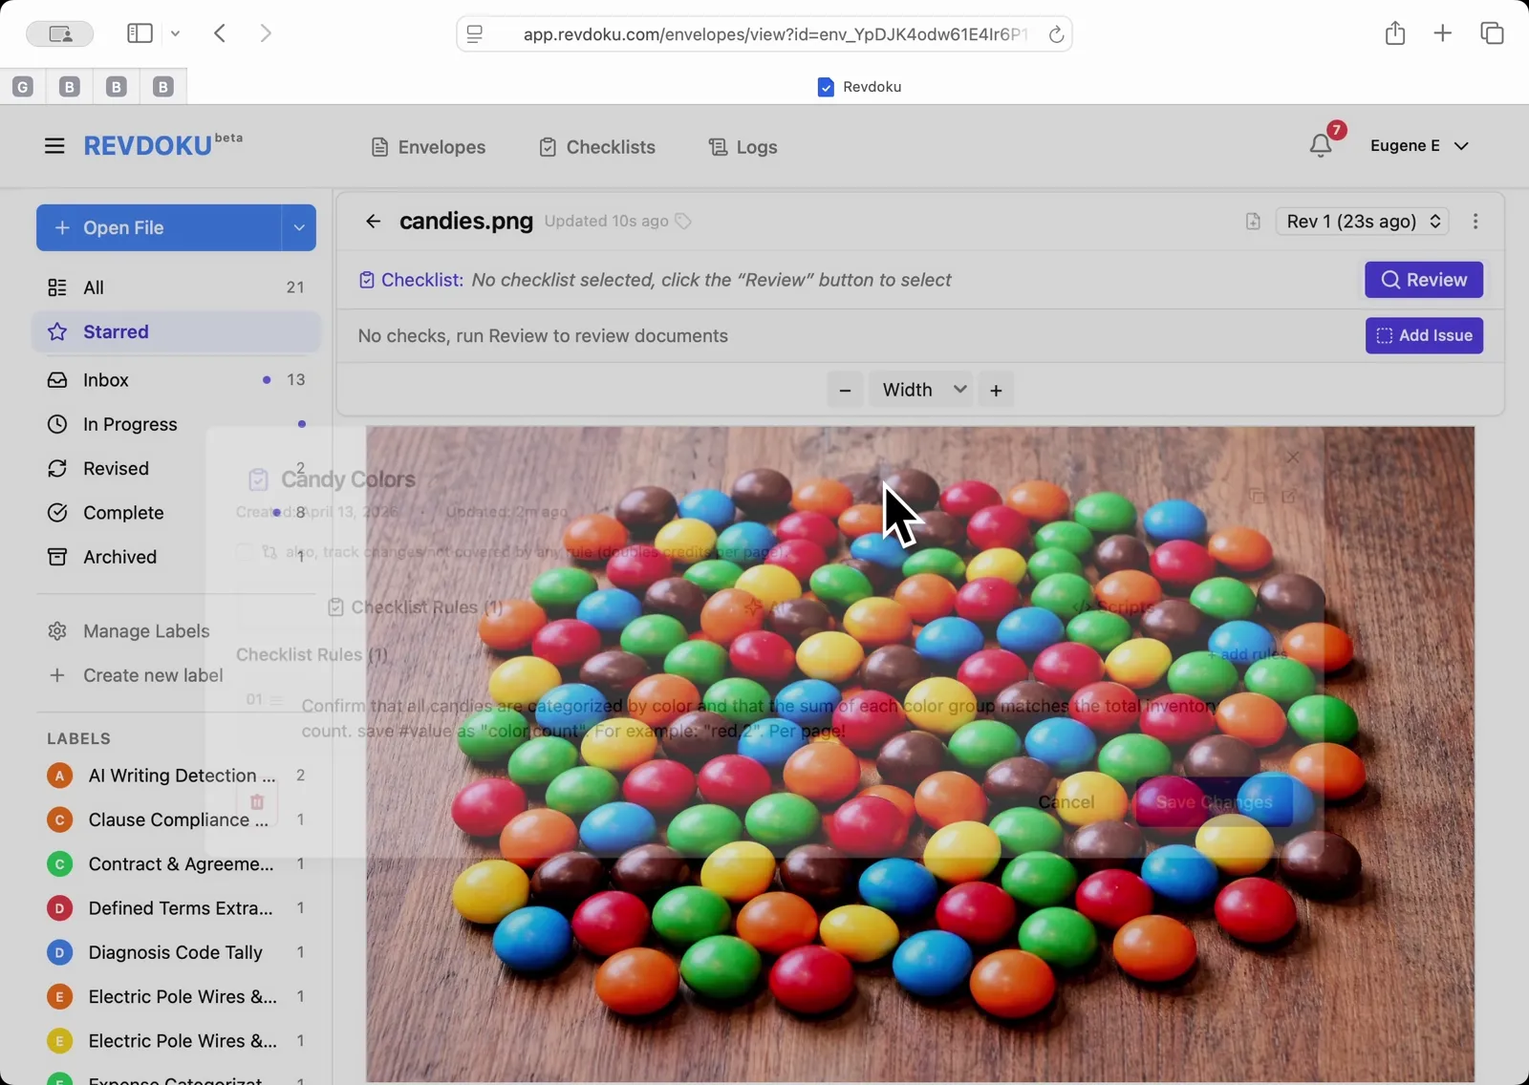This screenshot has height=1085, width=1529.
Task: Open the Logs tab
Action: pos(743,147)
